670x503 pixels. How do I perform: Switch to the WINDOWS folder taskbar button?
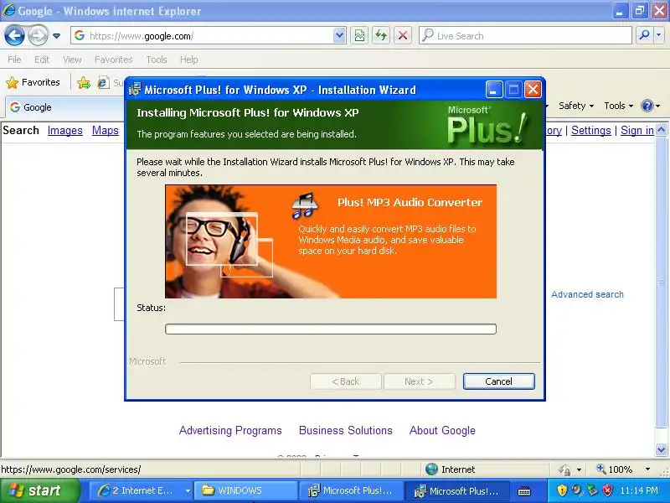tap(245, 490)
